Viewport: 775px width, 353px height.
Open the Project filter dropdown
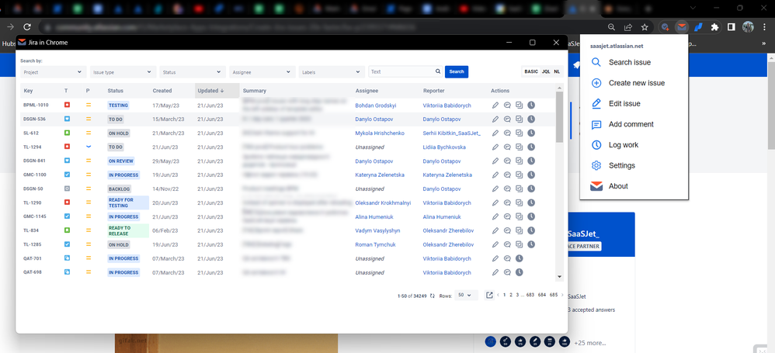[x=53, y=72]
